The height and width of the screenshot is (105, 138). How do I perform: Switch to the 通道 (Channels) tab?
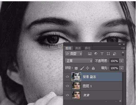(x=78, y=48)
